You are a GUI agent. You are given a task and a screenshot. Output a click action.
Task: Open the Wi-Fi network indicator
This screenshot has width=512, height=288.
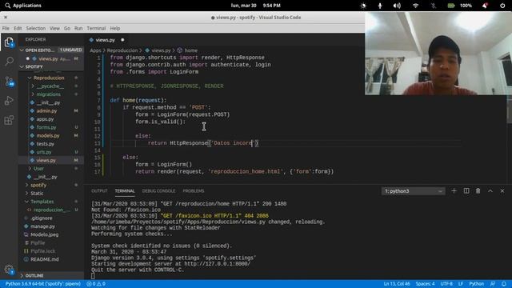(415, 6)
